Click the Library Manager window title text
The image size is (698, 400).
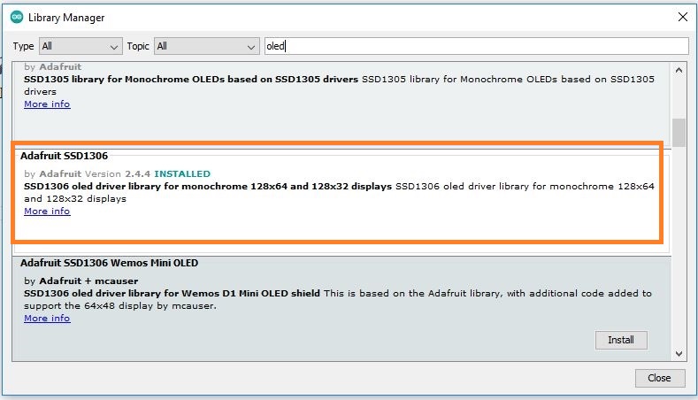tap(66, 17)
